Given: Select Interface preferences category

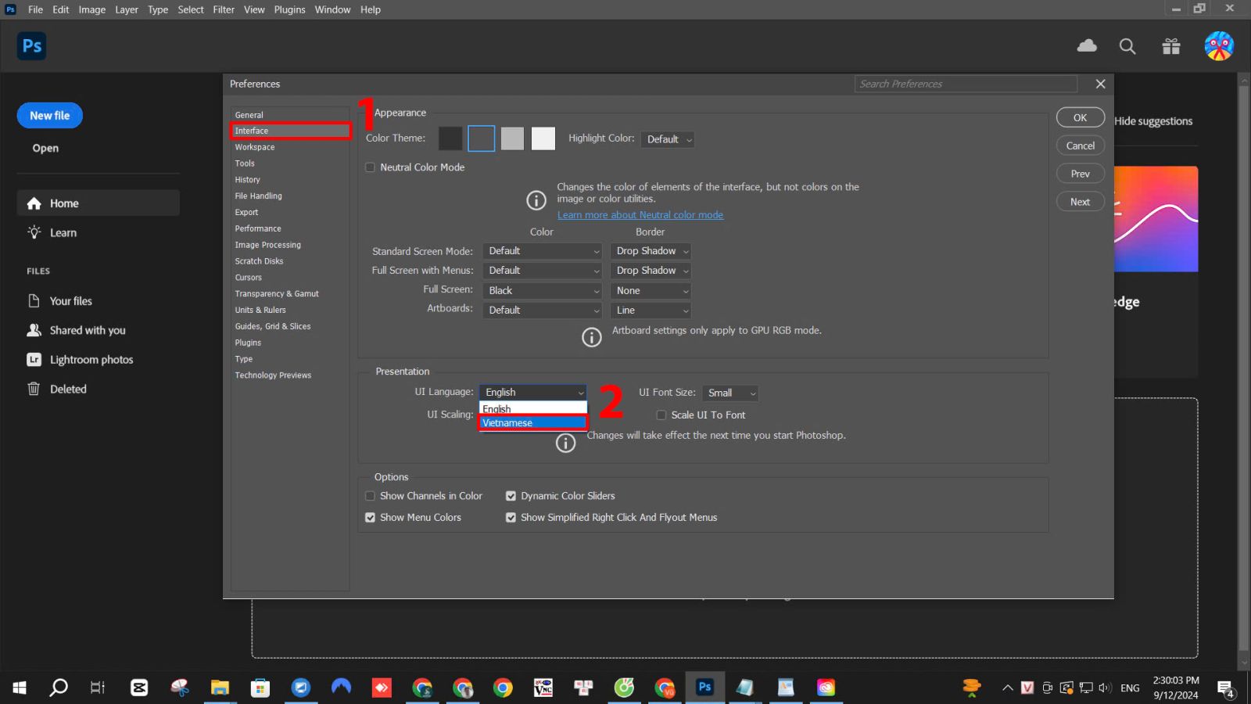Looking at the screenshot, I should tap(290, 131).
